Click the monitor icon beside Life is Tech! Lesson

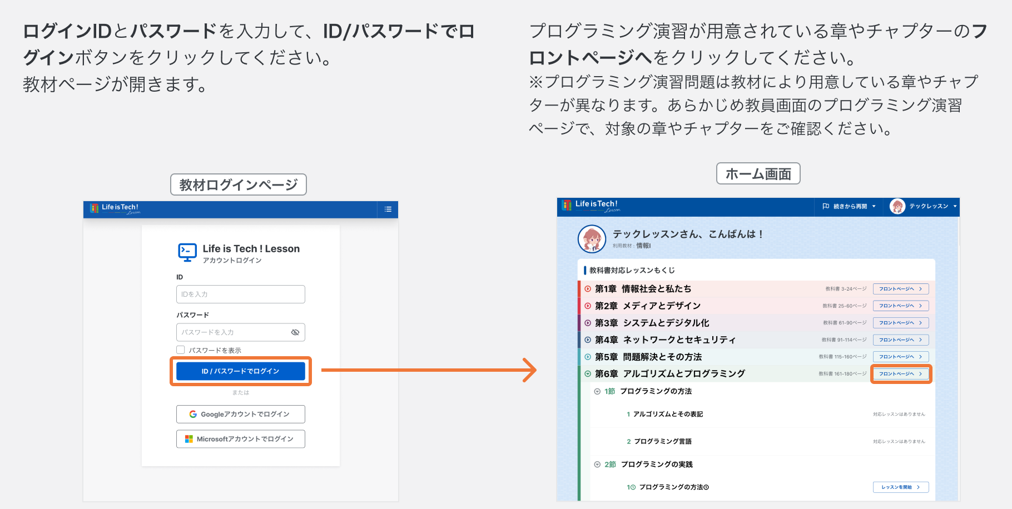coord(187,252)
